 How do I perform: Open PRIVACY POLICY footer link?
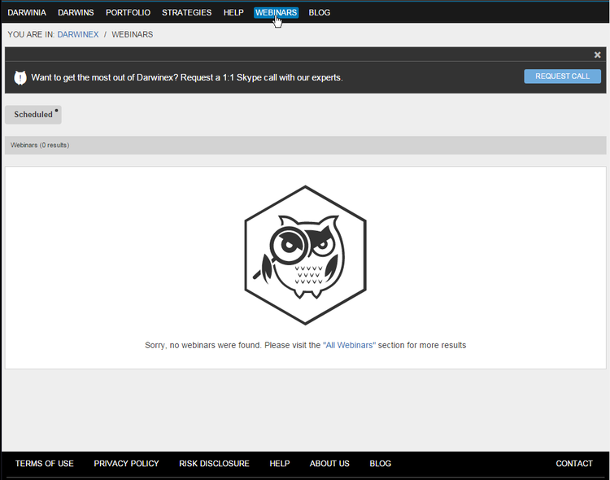tap(126, 463)
